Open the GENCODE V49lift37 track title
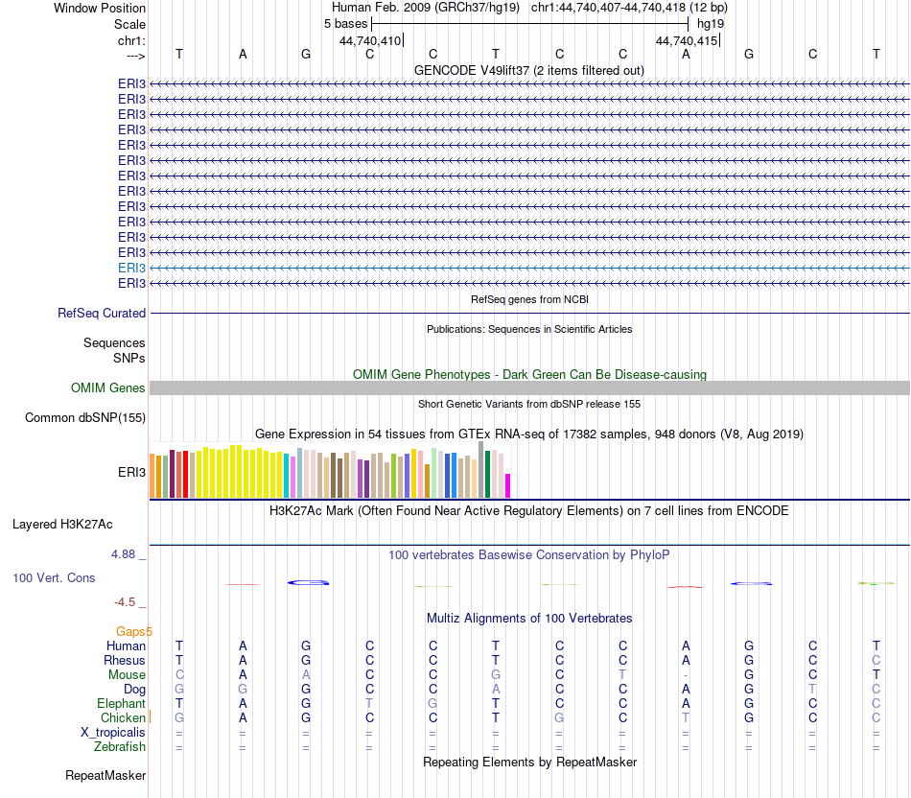911x798 pixels. [x=528, y=70]
